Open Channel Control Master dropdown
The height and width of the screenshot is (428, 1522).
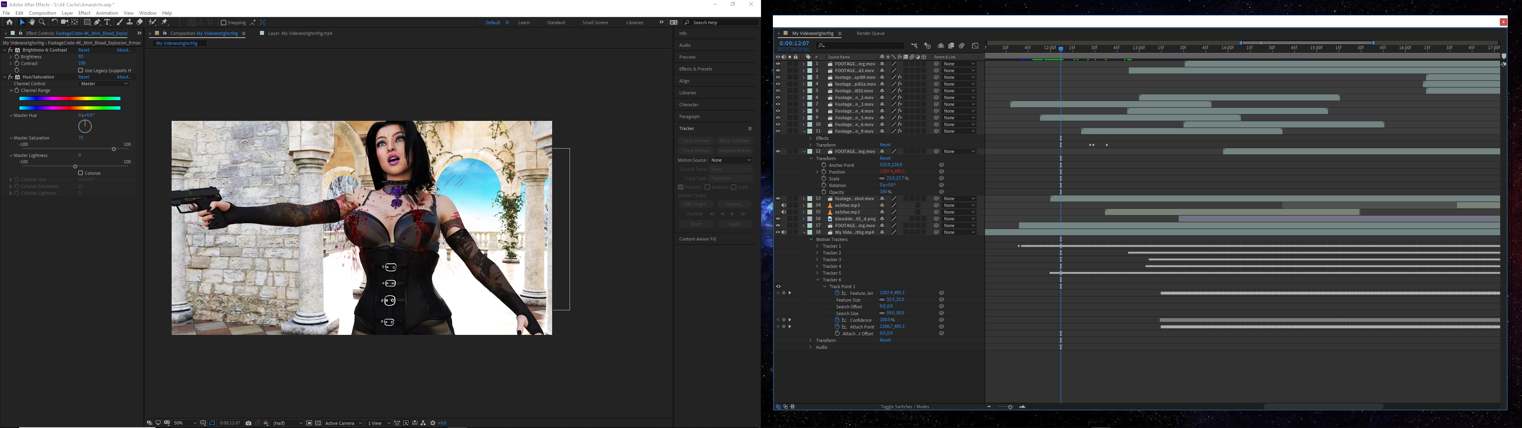(104, 84)
